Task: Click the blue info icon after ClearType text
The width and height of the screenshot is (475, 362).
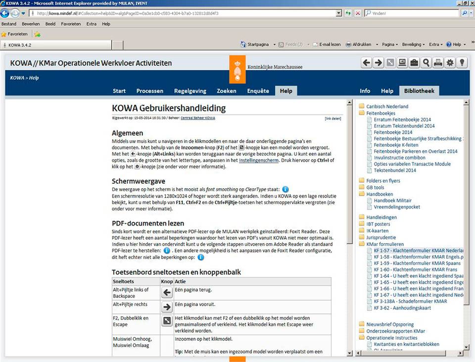Action: (x=285, y=189)
